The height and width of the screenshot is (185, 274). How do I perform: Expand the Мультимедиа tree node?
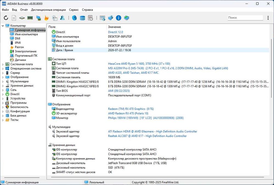(3, 81)
